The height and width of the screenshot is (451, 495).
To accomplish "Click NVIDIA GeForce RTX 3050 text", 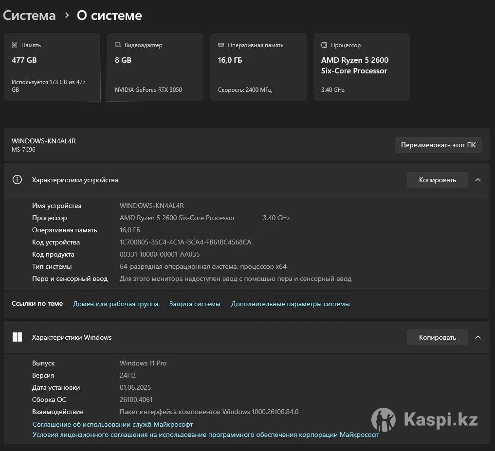I will [x=148, y=90].
